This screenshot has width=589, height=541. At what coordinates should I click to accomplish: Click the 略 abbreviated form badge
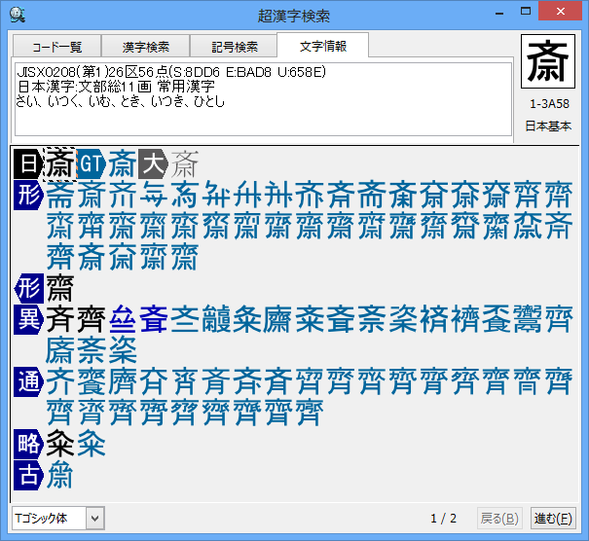30,443
